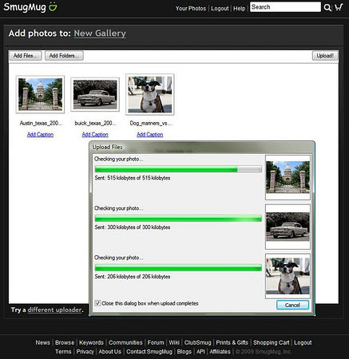349x359 pixels.
Task: Open API in the footer
Action: click(200, 352)
